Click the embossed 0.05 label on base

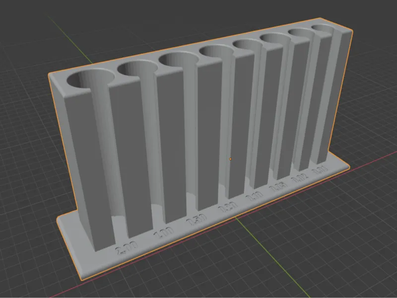point(278,187)
